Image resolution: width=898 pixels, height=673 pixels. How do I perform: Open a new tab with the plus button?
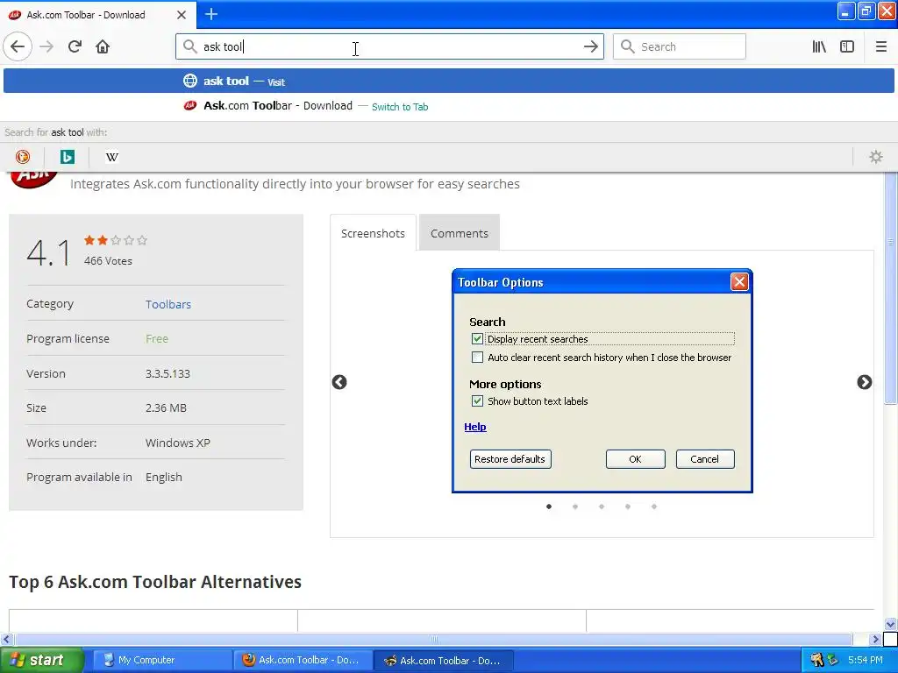(211, 14)
